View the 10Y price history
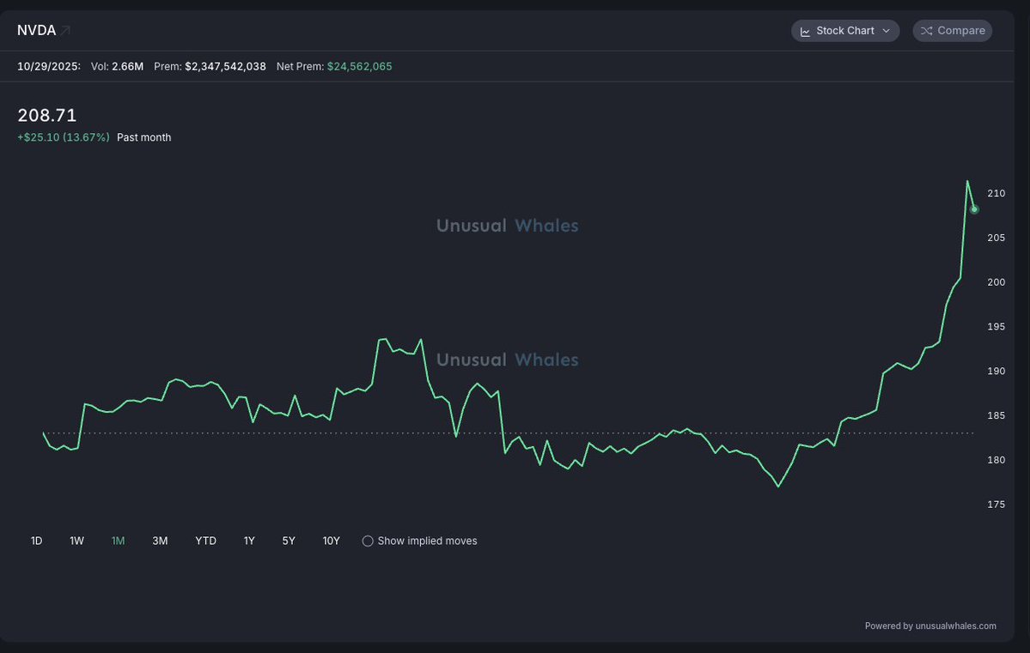The width and height of the screenshot is (1030, 653). [332, 541]
